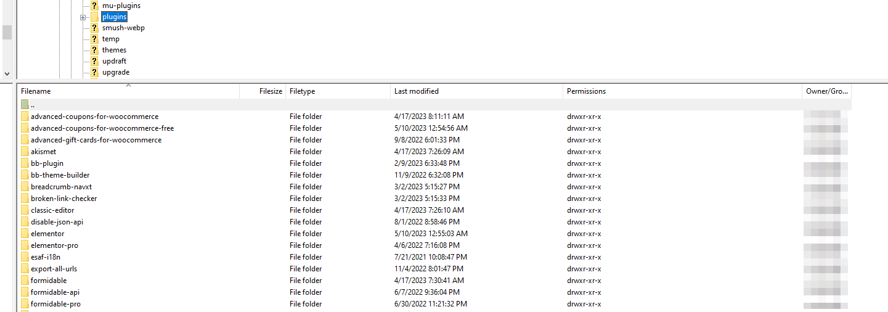888x312 pixels.
Task: Click the formidable-api folder icon
Action: click(25, 292)
